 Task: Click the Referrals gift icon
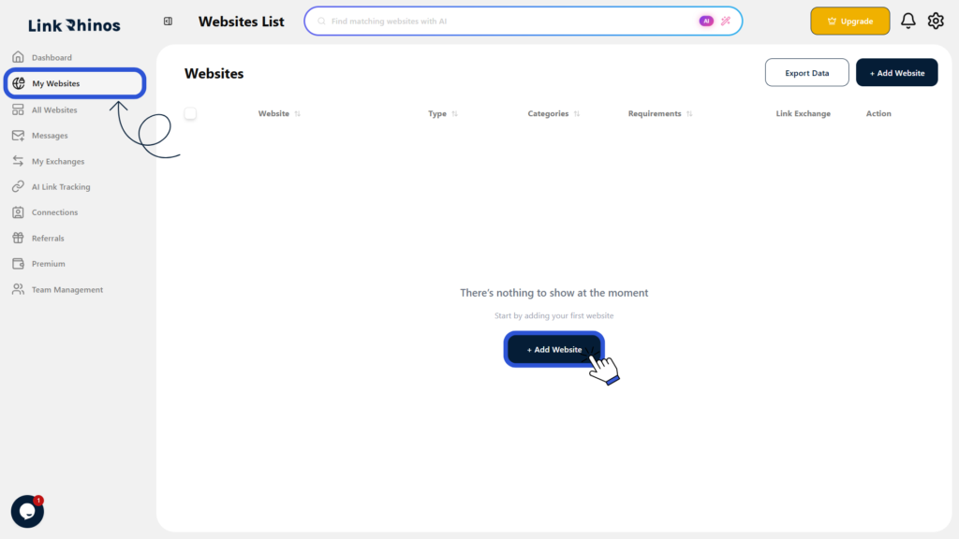tap(19, 238)
